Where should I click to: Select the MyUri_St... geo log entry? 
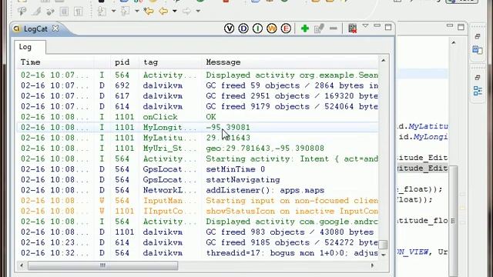point(197,149)
